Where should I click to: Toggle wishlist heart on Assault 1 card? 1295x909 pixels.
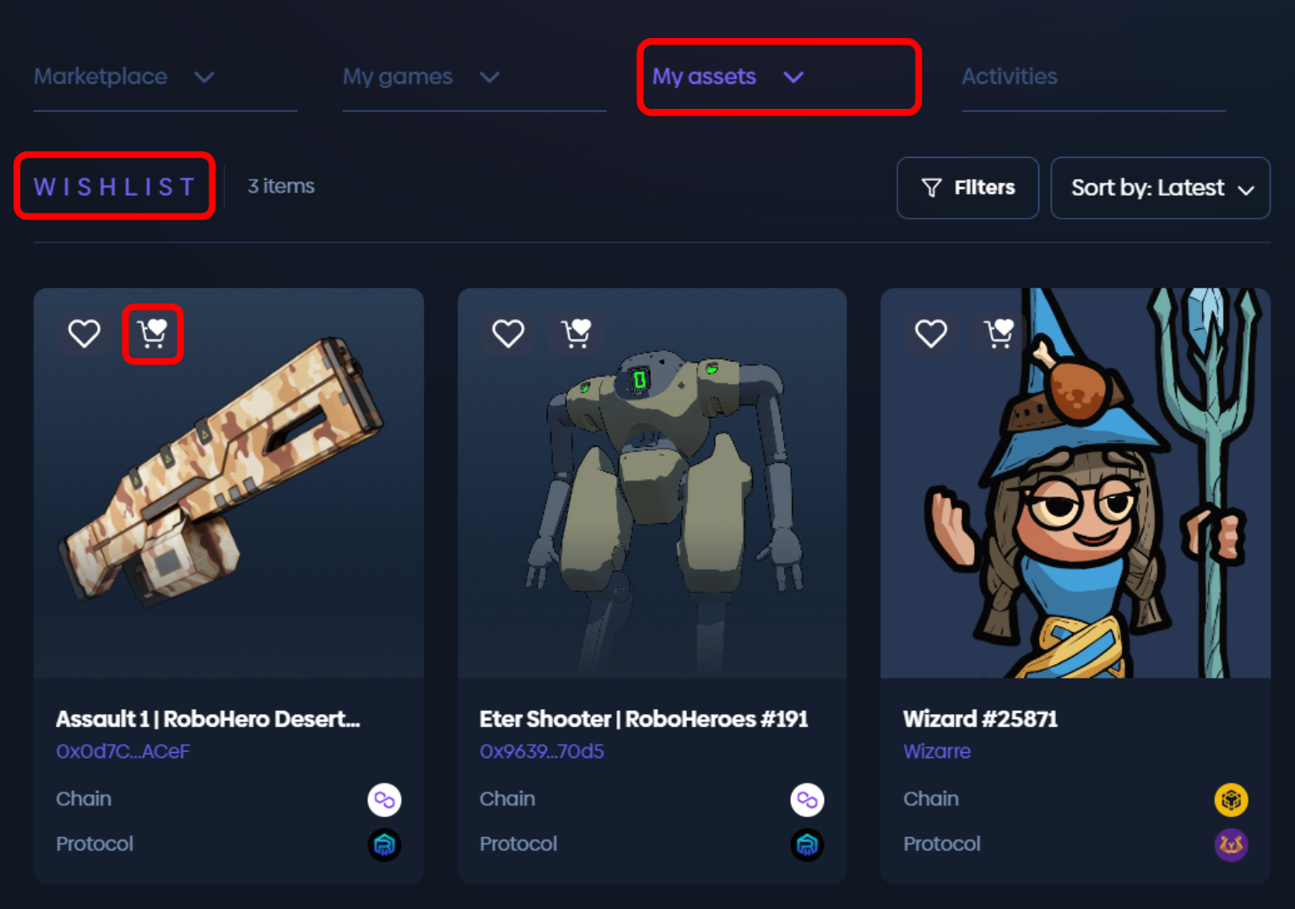(84, 333)
